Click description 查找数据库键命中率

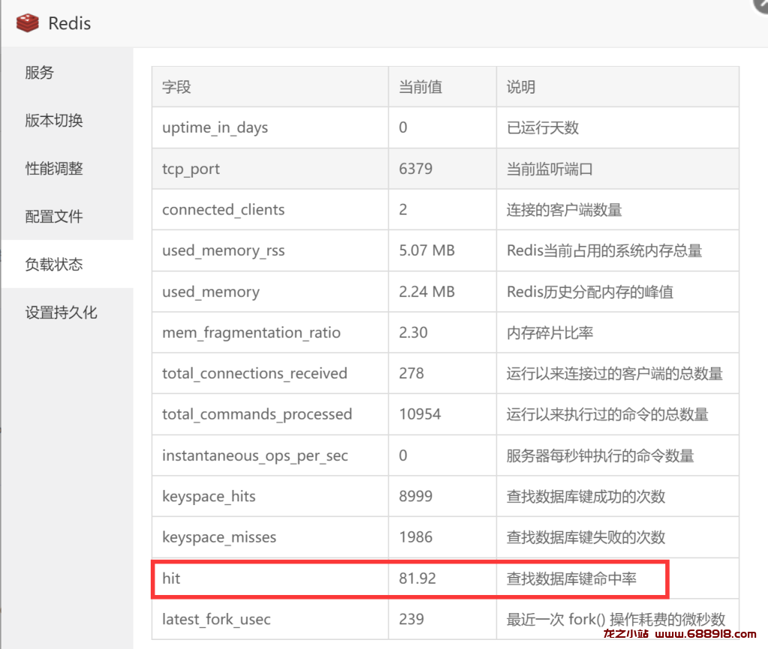[x=571, y=579]
